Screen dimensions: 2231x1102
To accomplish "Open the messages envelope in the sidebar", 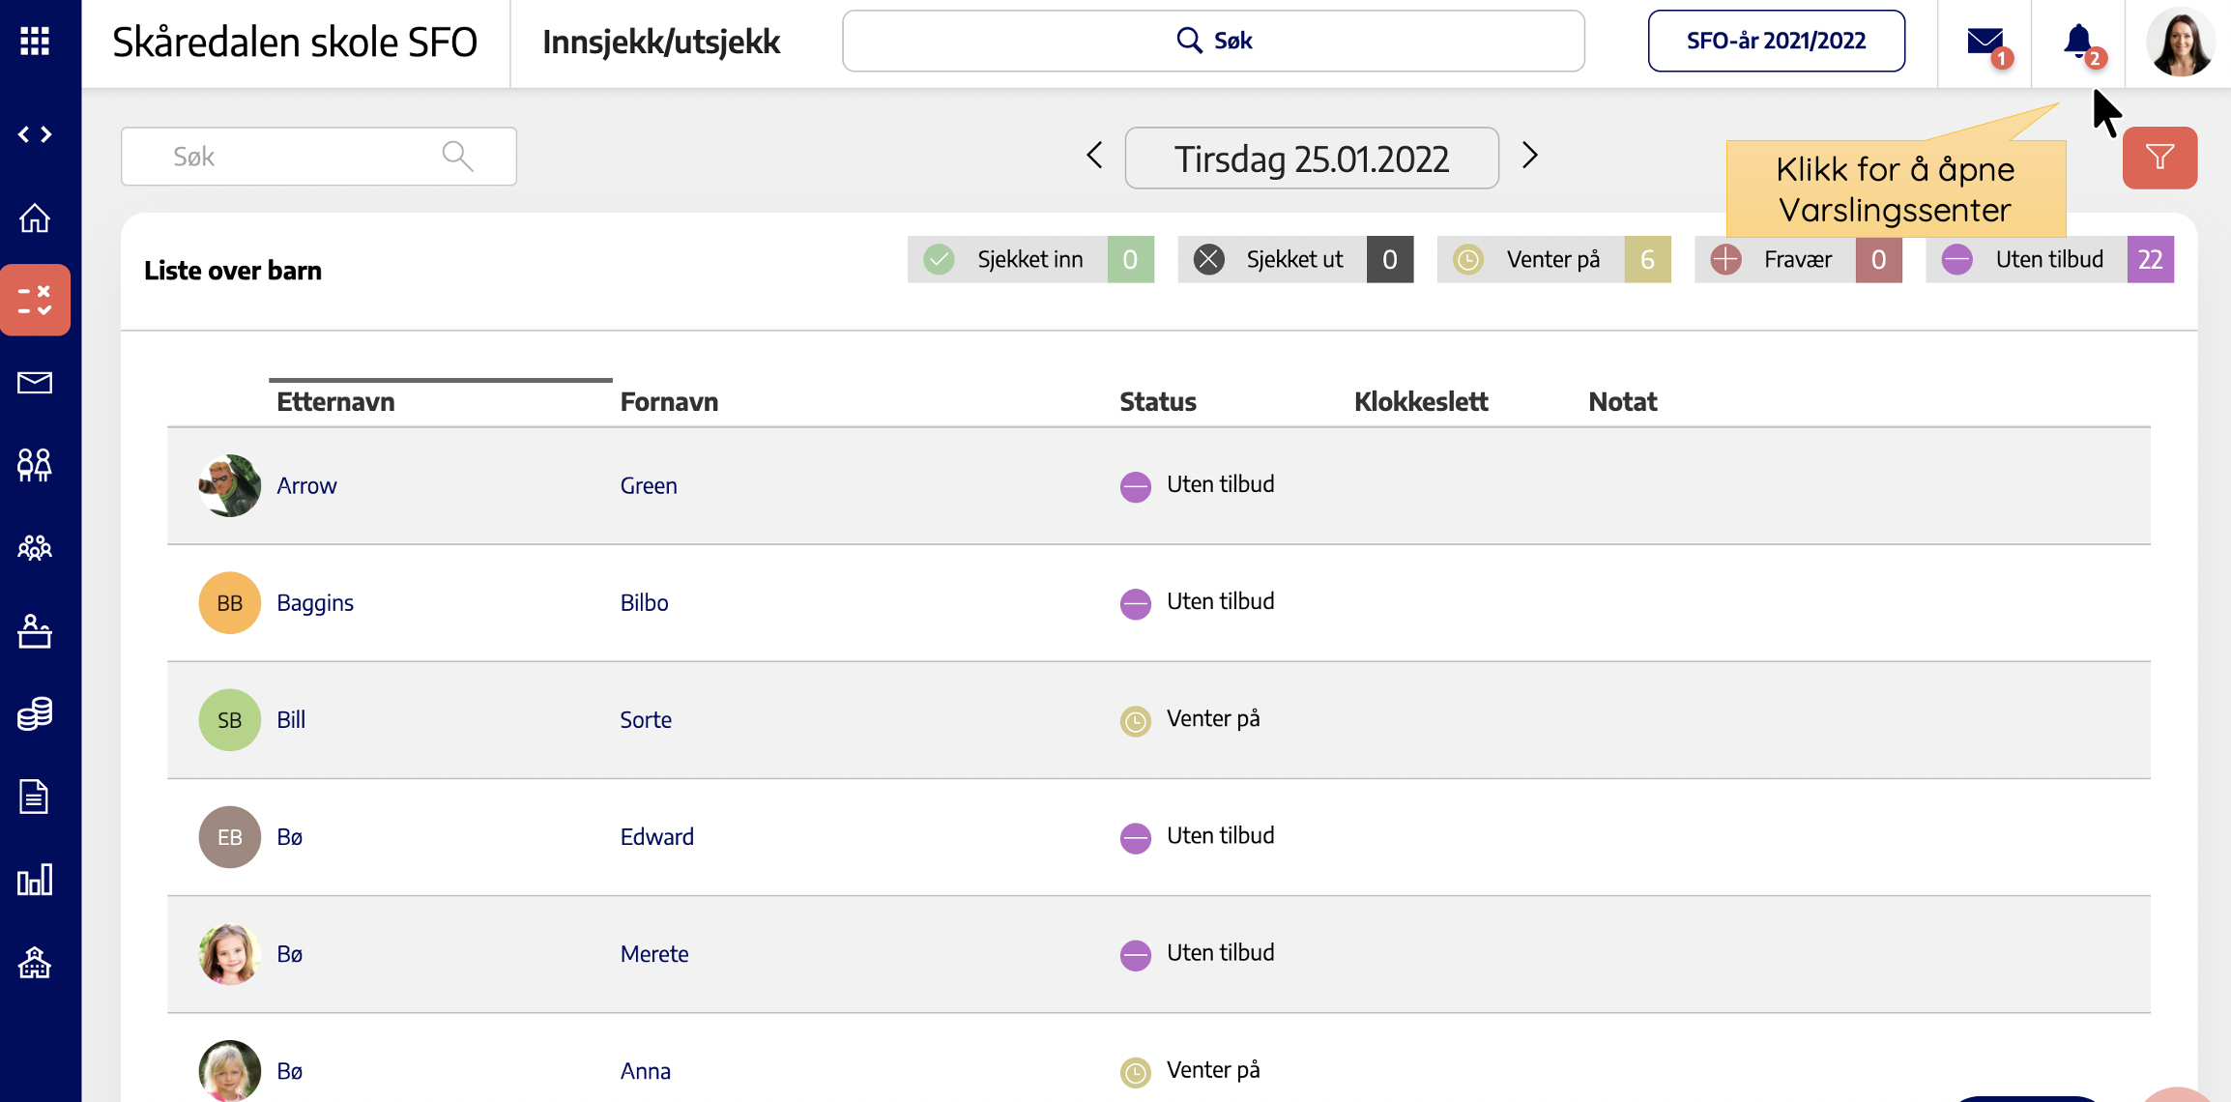I will [35, 383].
